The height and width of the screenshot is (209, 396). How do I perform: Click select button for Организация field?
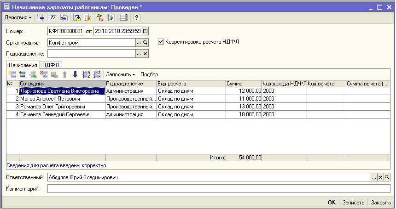pos(139,43)
